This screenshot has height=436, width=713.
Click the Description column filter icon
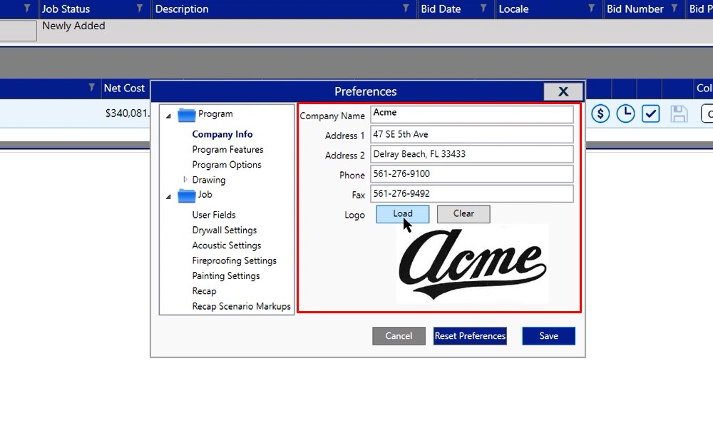coord(406,9)
